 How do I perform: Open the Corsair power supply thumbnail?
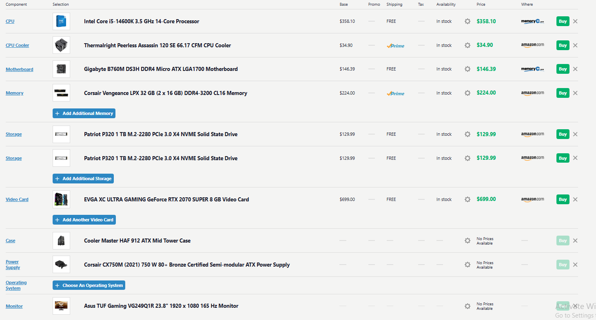point(61,265)
